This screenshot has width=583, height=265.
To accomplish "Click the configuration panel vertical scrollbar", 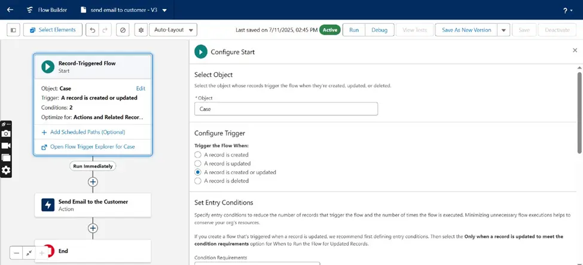I will [x=579, y=112].
